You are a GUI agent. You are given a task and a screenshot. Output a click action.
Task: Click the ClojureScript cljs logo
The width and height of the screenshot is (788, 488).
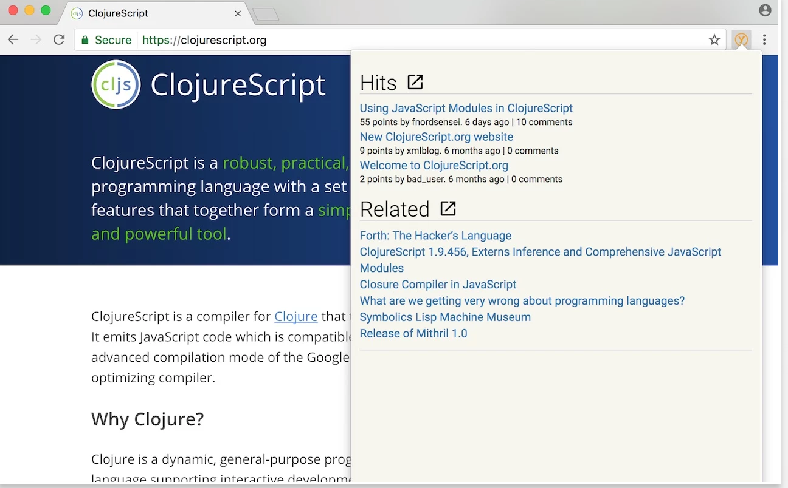tap(116, 84)
